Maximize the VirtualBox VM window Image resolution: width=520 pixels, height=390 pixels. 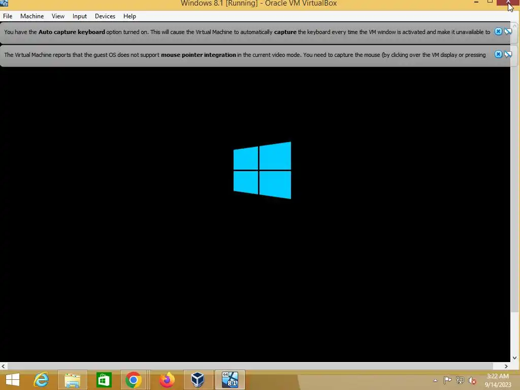490,3
